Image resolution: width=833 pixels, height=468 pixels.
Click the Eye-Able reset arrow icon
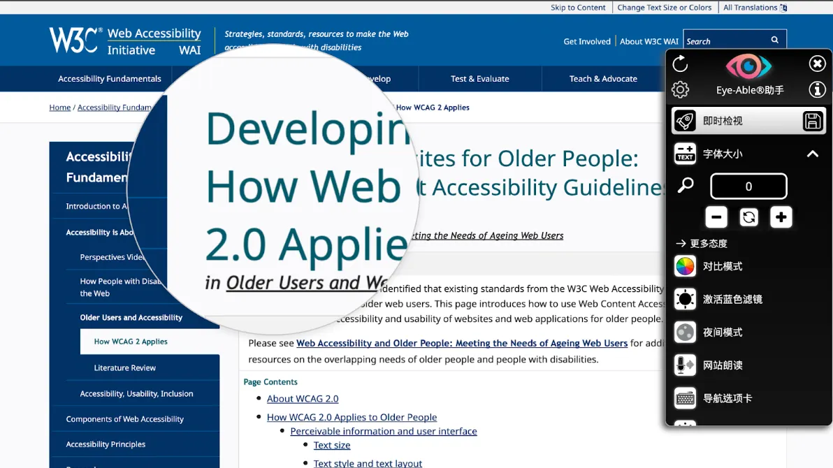point(680,64)
